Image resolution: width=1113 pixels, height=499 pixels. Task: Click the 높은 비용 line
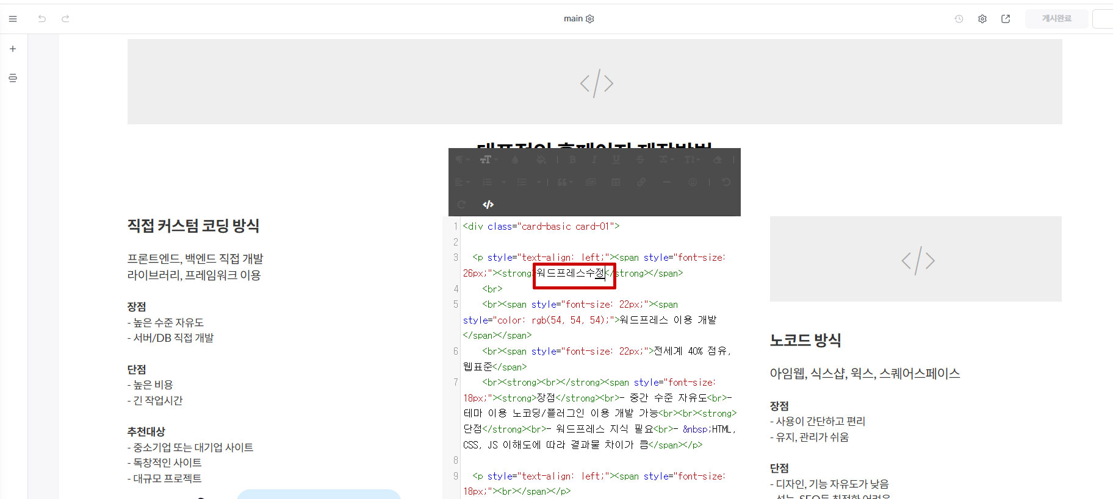tap(150, 385)
